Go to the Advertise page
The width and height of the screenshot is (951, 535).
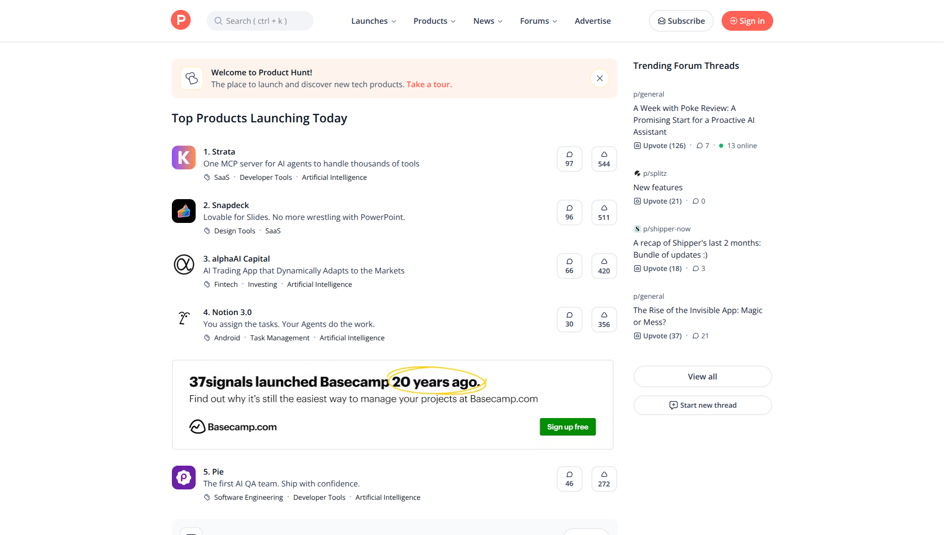click(x=592, y=21)
